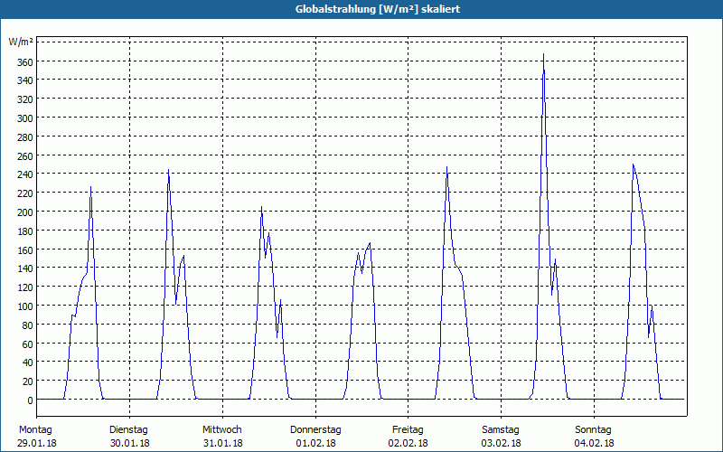Select the Dienstag day label
723x452 pixels.
[128, 430]
